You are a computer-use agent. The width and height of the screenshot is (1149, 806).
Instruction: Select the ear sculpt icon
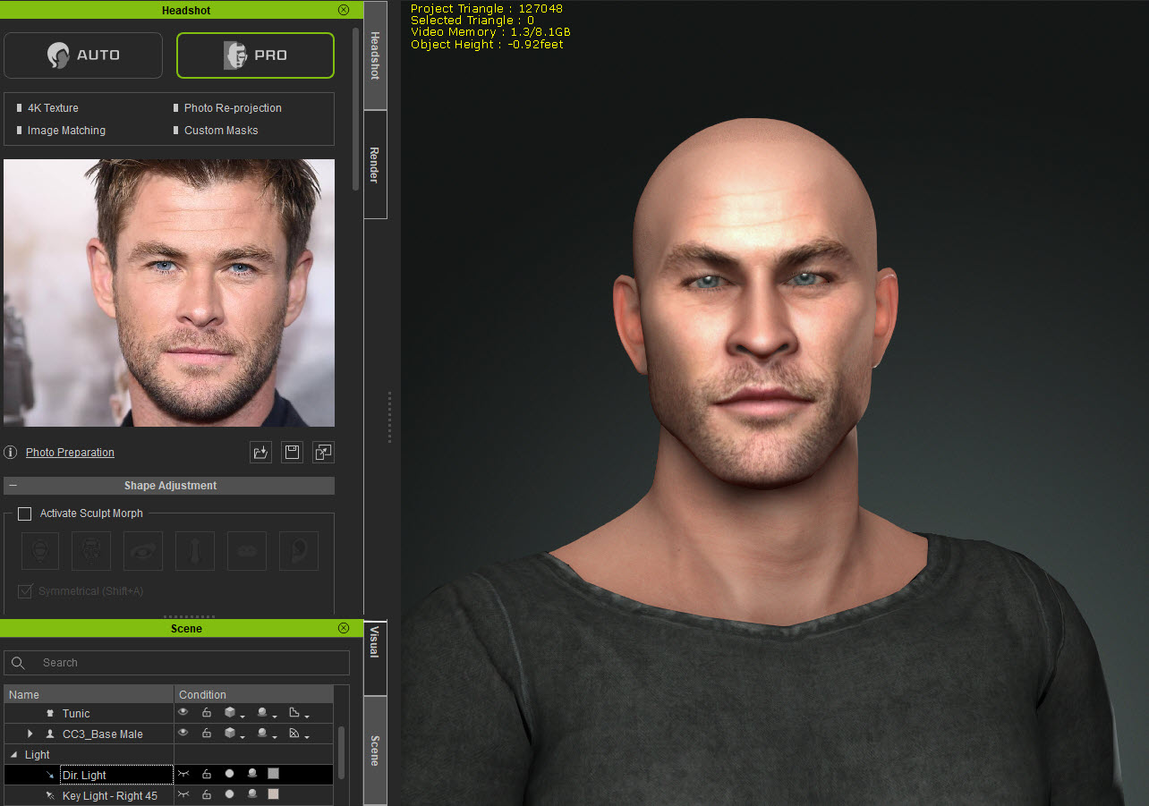click(299, 551)
